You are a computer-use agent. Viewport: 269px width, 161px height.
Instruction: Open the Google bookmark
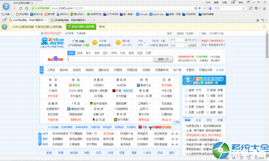tap(142, 14)
